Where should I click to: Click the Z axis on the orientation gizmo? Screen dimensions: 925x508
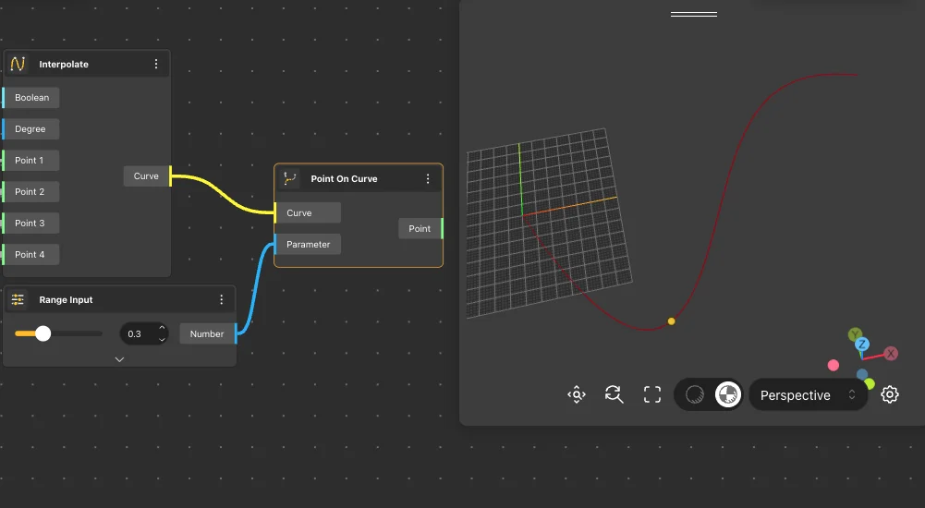tap(861, 345)
